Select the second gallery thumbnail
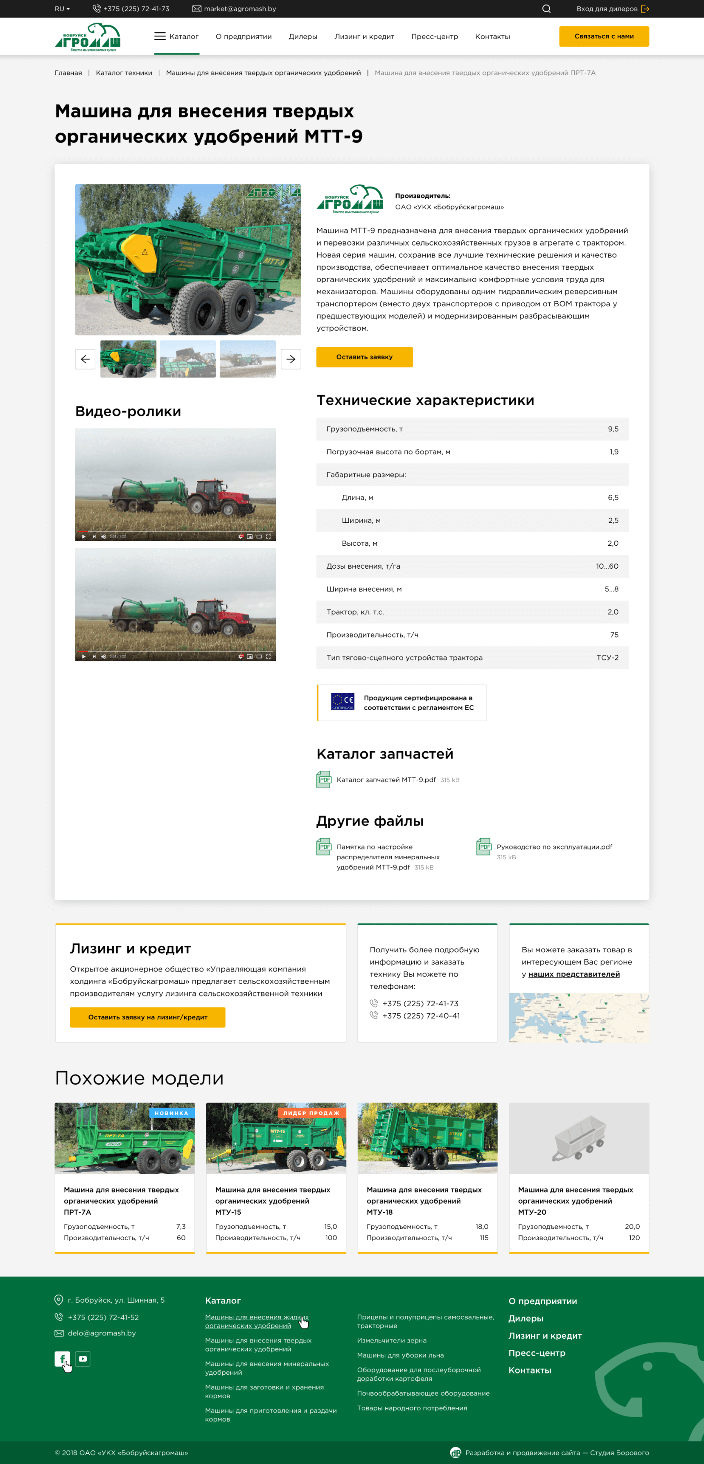The height and width of the screenshot is (1464, 704). pyautogui.click(x=188, y=359)
